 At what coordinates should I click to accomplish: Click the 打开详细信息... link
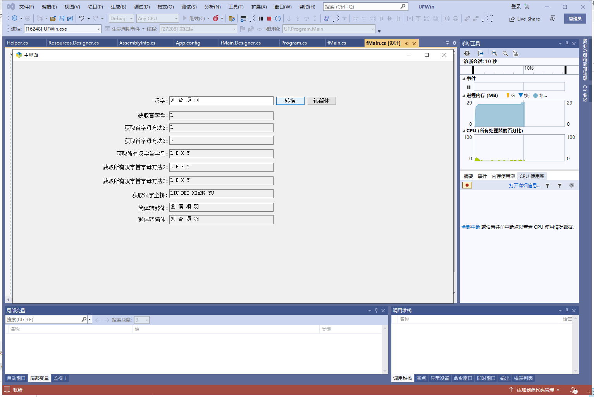point(525,186)
